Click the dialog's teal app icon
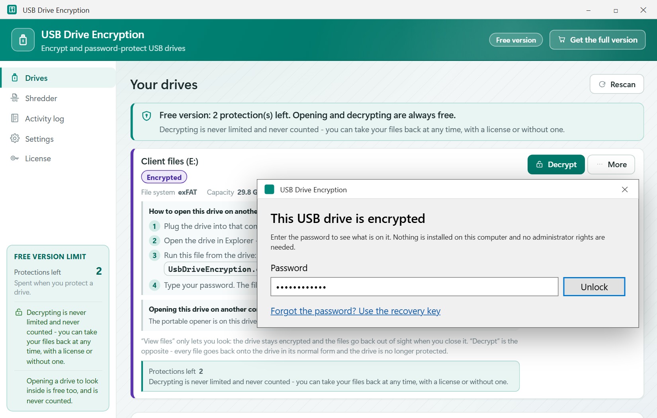This screenshot has height=418, width=657. (270, 189)
